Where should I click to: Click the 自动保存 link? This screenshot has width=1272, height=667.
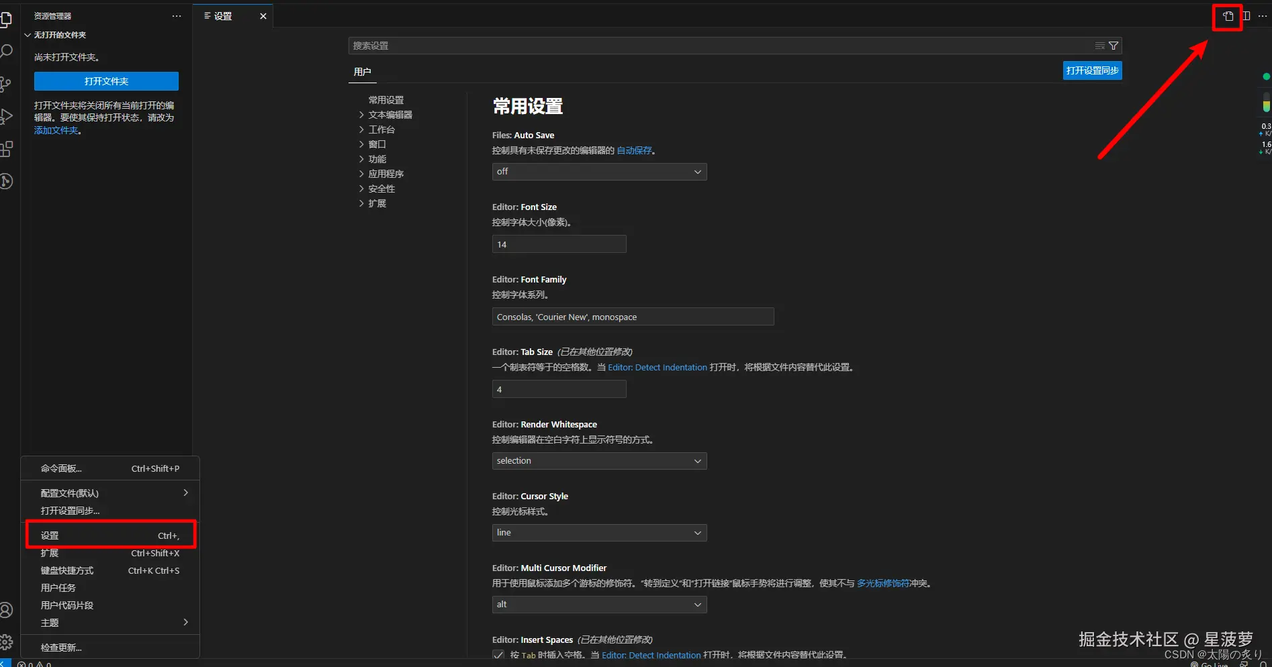tap(634, 150)
